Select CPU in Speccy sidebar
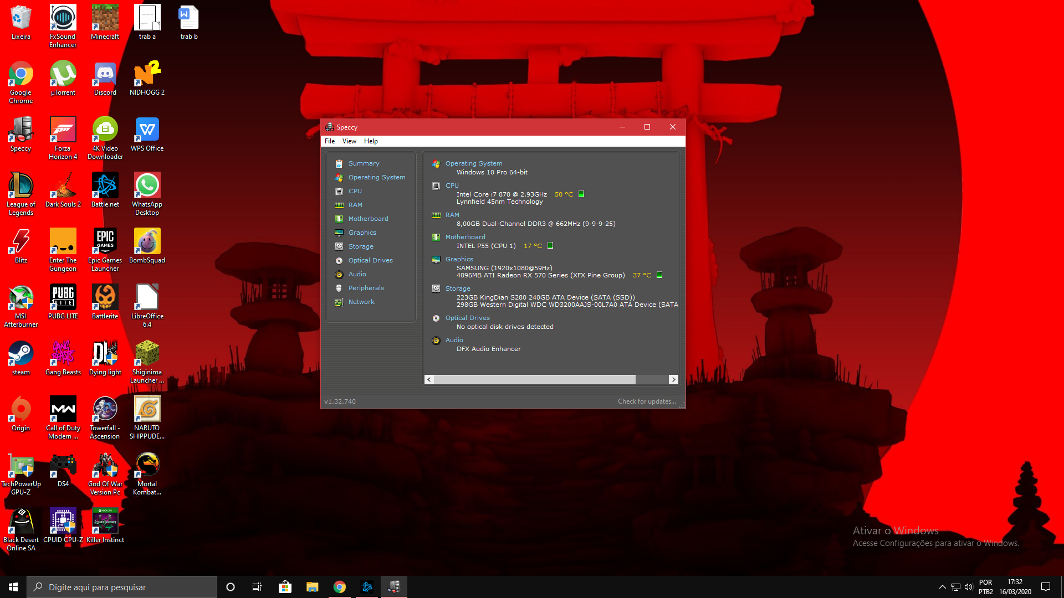The width and height of the screenshot is (1064, 598). [x=355, y=191]
